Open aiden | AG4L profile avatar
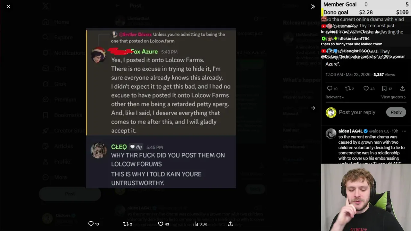This screenshot has width=411, height=231. pos(331,133)
